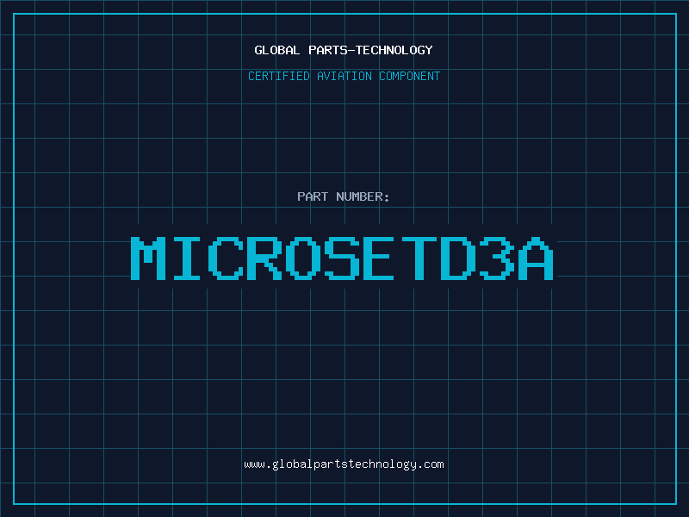The height and width of the screenshot is (517, 689).
Task: Click the hyphen between PARTS and TECHNOLOGY
Action: 351,51
